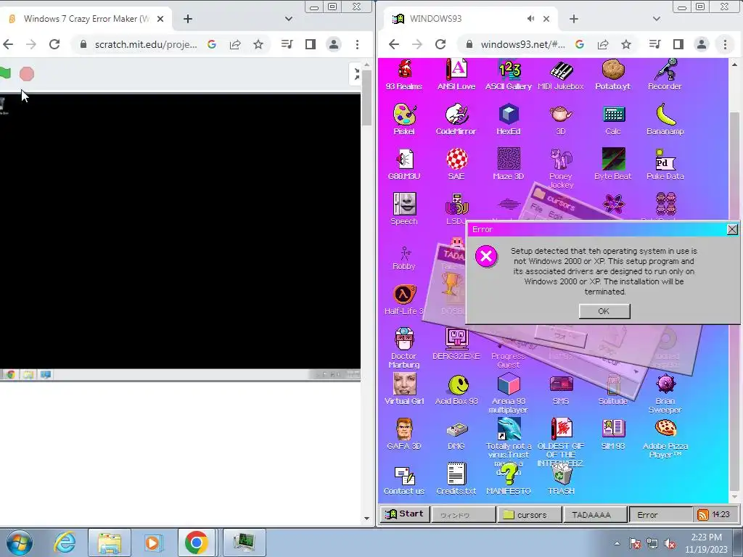Open the ANSI Love icon
Image resolution: width=743 pixels, height=557 pixels.
[456, 75]
